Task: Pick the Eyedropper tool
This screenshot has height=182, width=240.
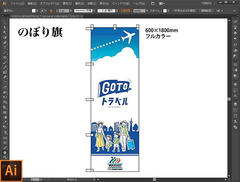Action: (5, 122)
